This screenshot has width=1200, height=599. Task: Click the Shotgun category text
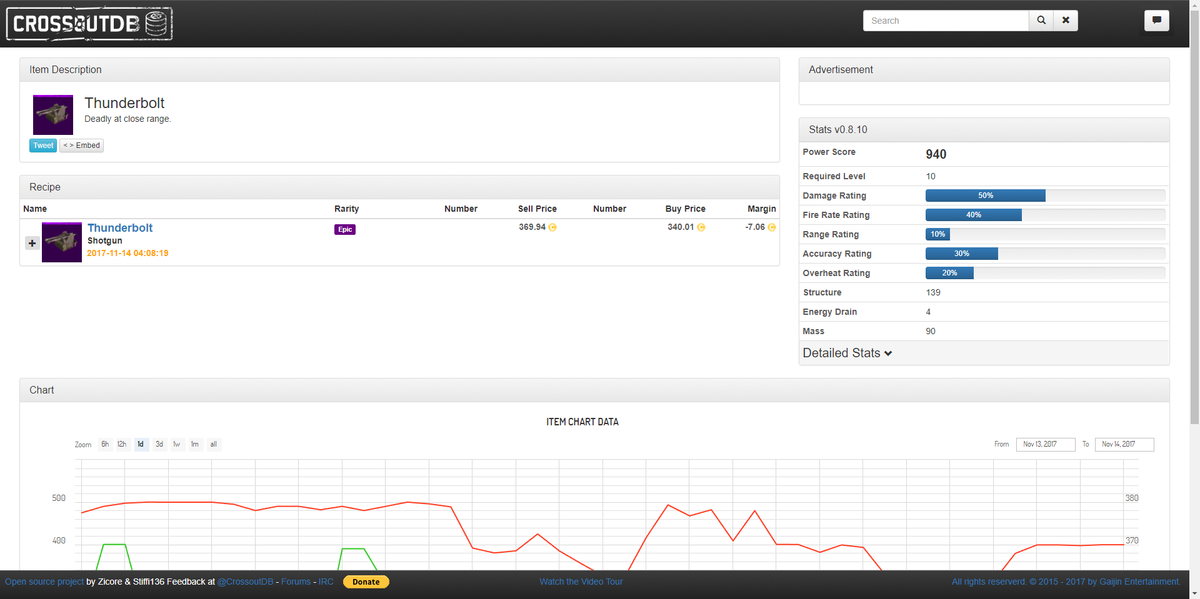(105, 240)
